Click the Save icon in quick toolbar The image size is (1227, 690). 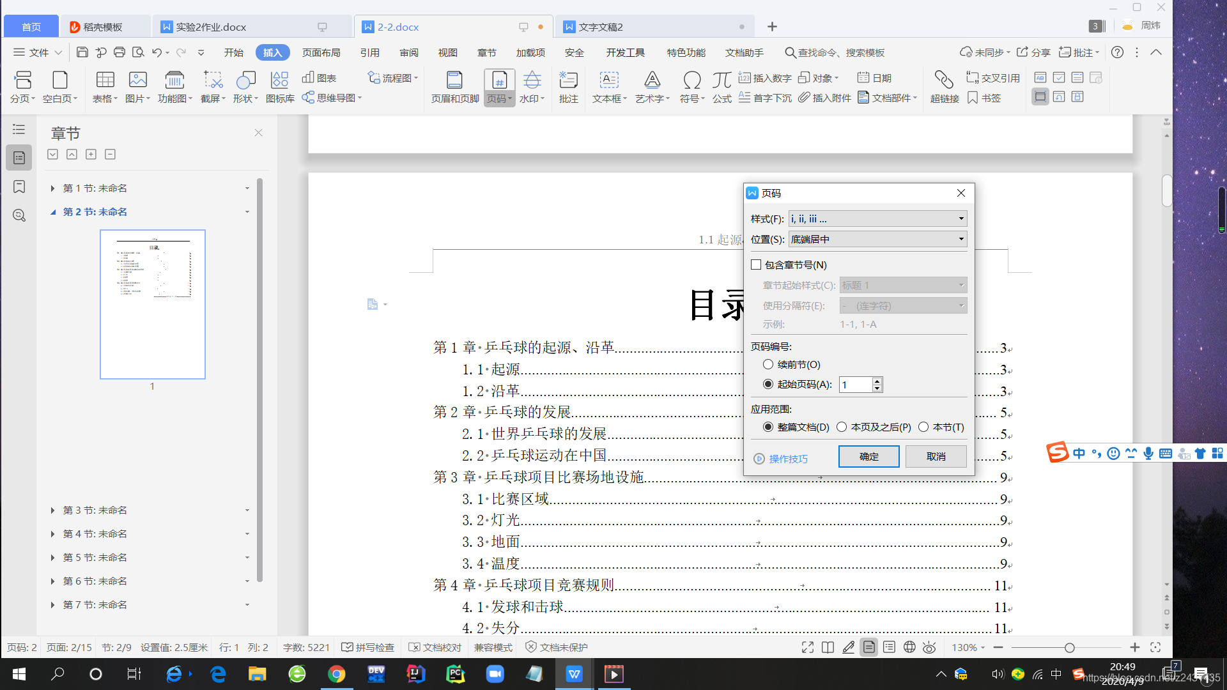point(82,52)
